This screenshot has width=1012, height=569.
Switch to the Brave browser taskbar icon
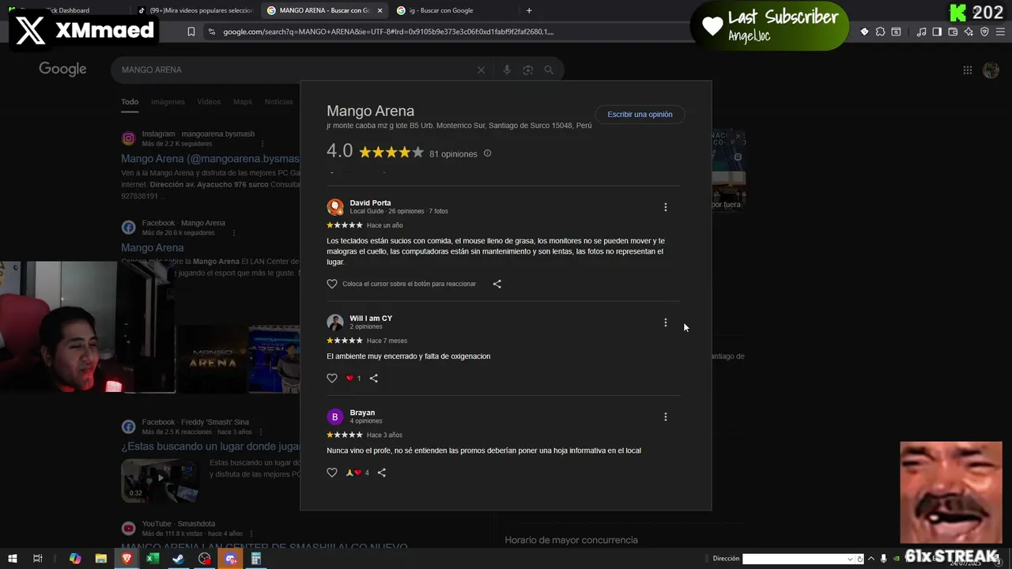coord(126,559)
